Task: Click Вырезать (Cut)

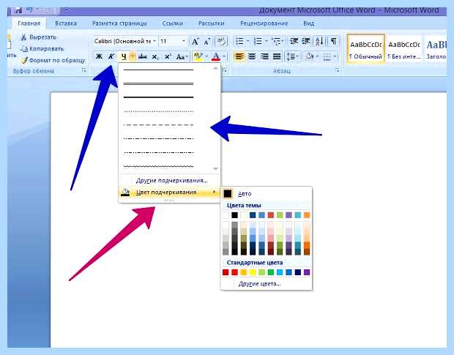Action: pos(39,37)
